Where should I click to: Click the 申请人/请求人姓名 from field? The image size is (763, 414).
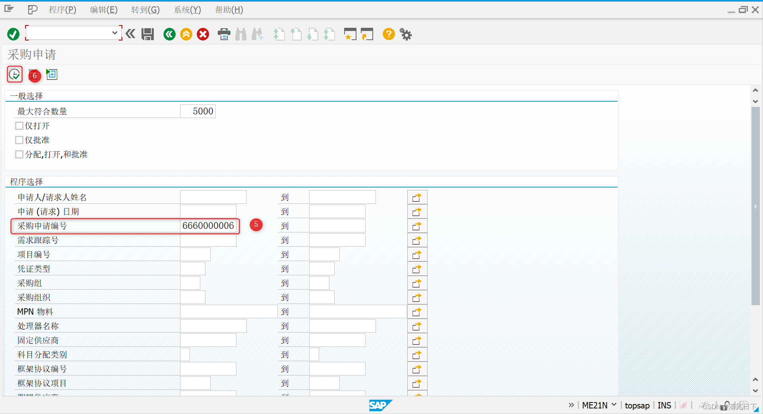pos(213,197)
